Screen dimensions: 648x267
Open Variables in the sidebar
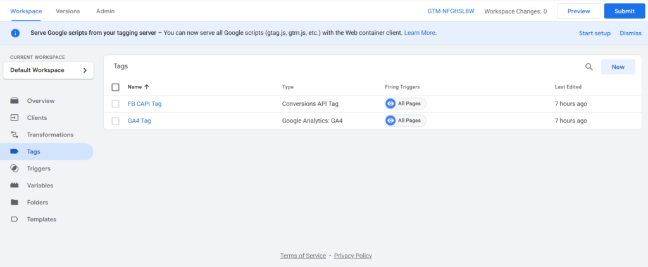point(40,186)
